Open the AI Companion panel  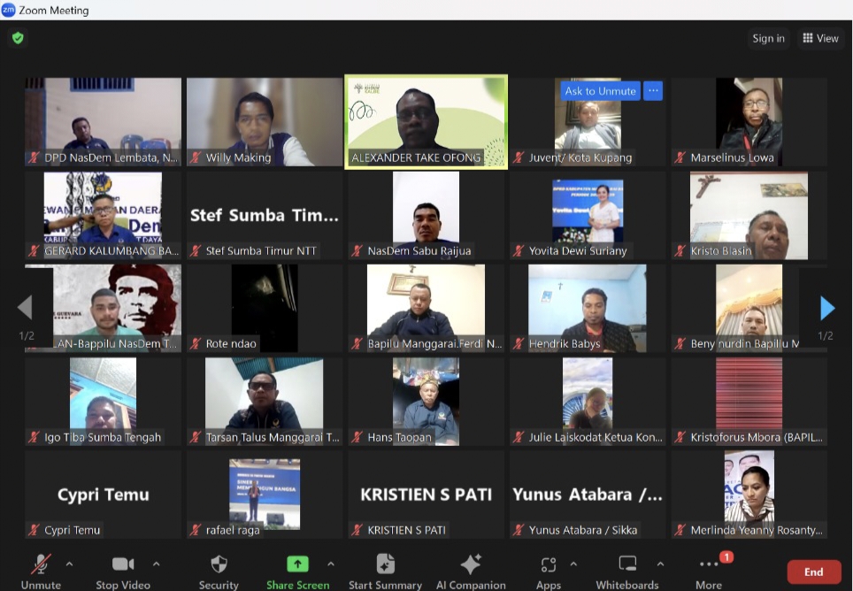point(471,564)
